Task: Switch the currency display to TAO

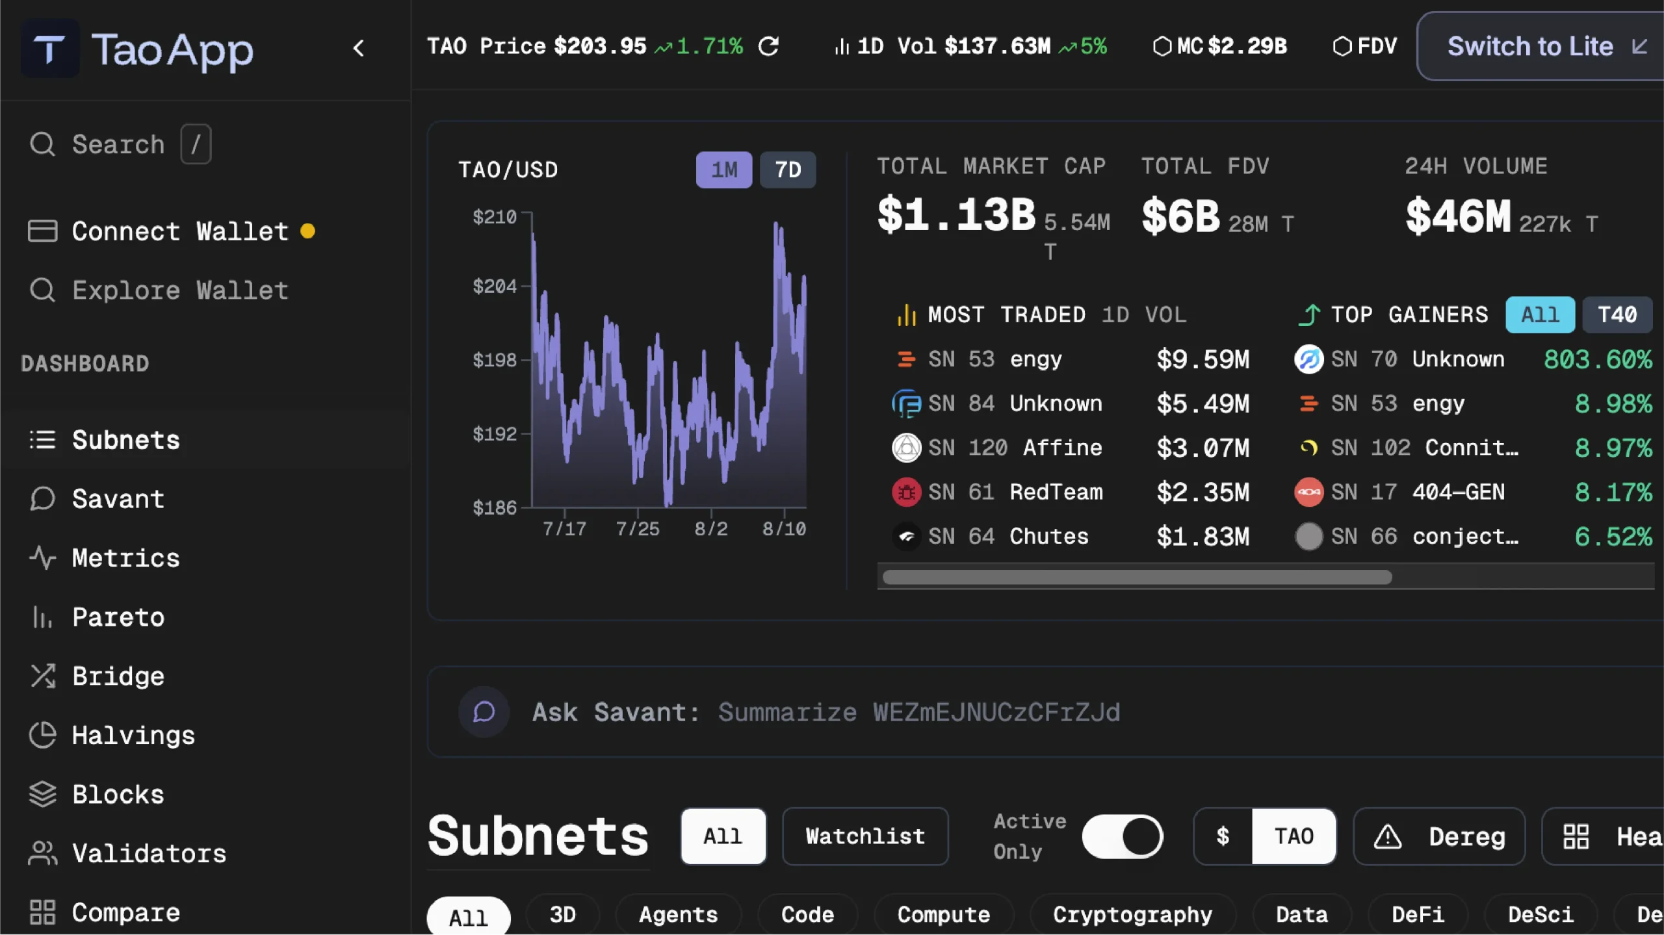Action: click(x=1293, y=836)
